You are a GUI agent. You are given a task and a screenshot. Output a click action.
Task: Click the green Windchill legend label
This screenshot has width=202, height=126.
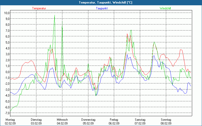coord(165,8)
